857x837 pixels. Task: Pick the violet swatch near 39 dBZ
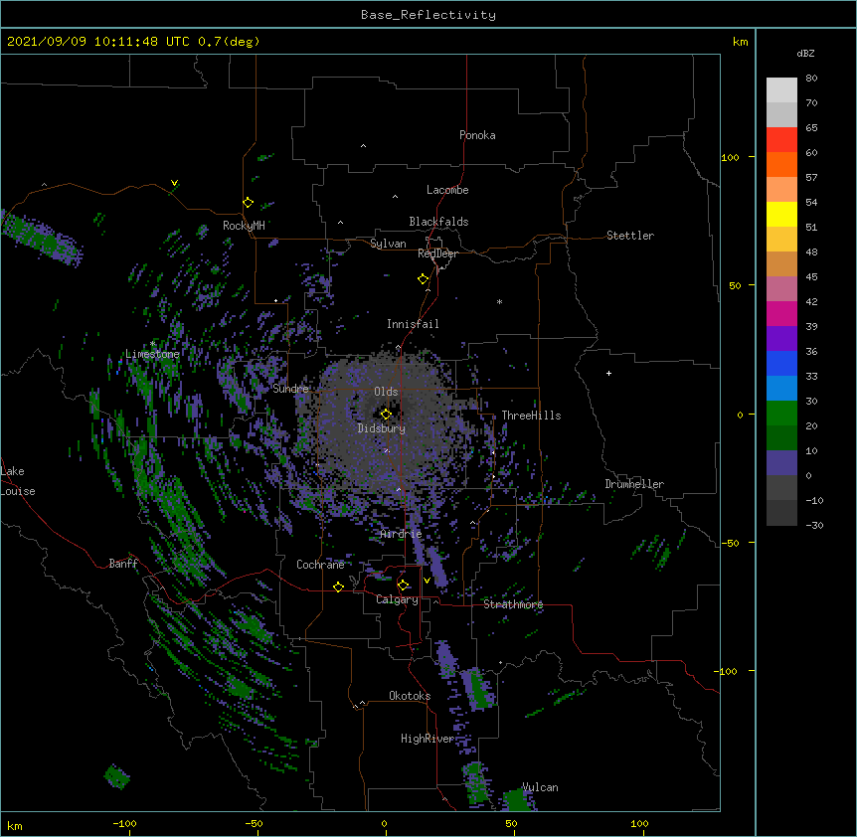click(x=781, y=338)
